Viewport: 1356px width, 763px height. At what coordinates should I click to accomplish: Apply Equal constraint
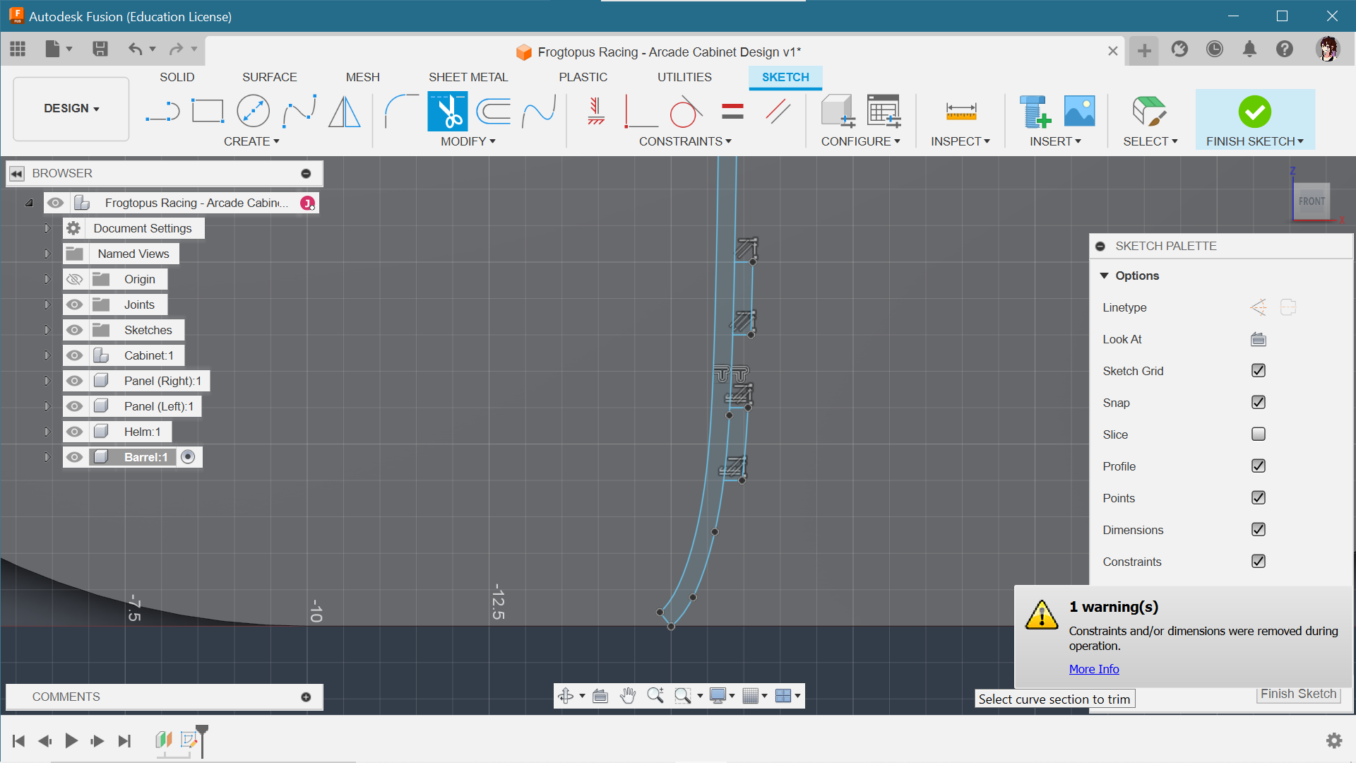[732, 112]
